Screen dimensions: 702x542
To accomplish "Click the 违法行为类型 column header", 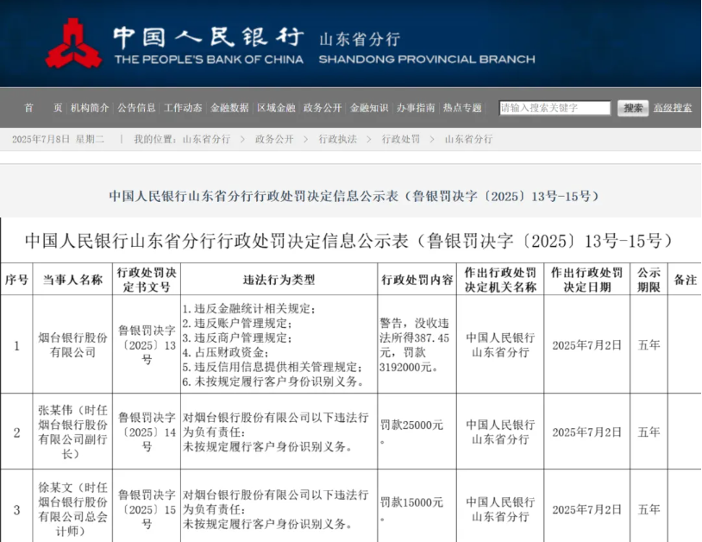I will pos(279,280).
